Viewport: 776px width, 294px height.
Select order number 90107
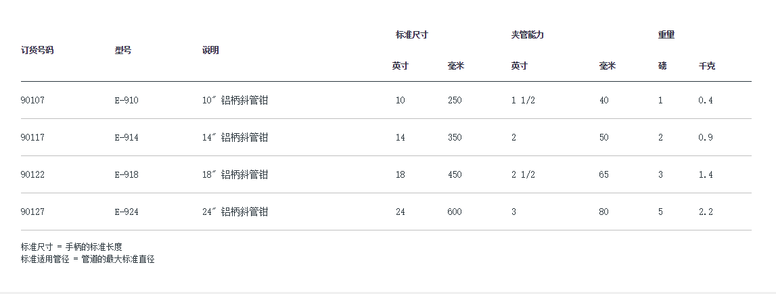point(32,101)
